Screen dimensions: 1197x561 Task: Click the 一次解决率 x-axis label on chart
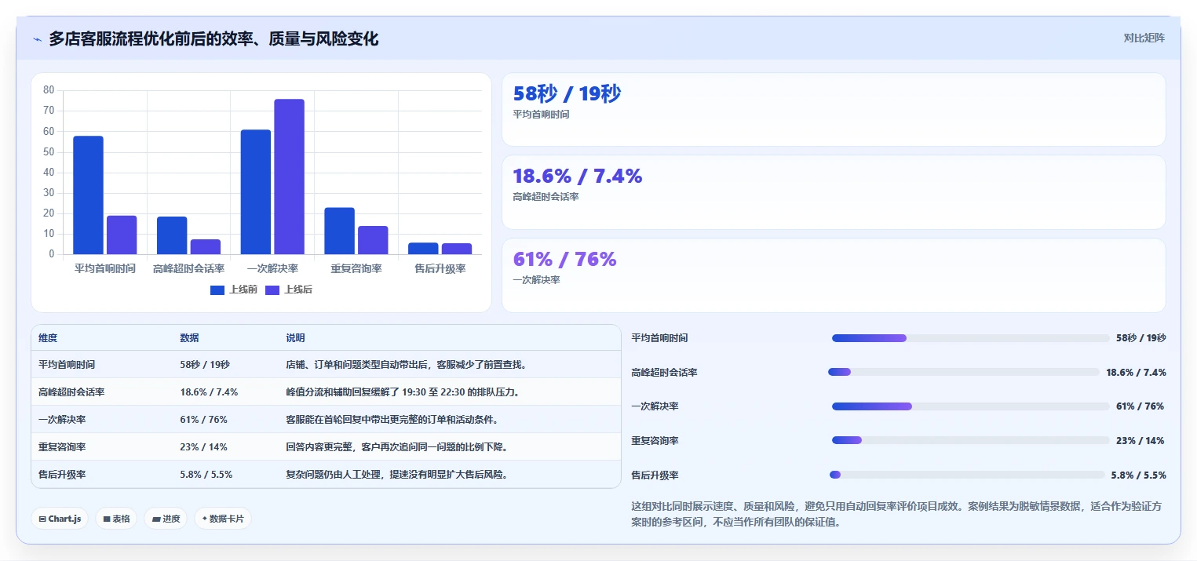coord(272,269)
